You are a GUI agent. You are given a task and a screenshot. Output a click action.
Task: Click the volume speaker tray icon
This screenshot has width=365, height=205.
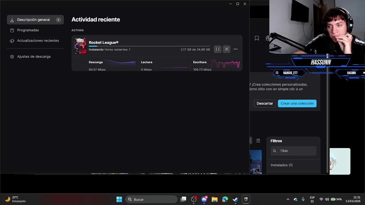tap(327, 199)
